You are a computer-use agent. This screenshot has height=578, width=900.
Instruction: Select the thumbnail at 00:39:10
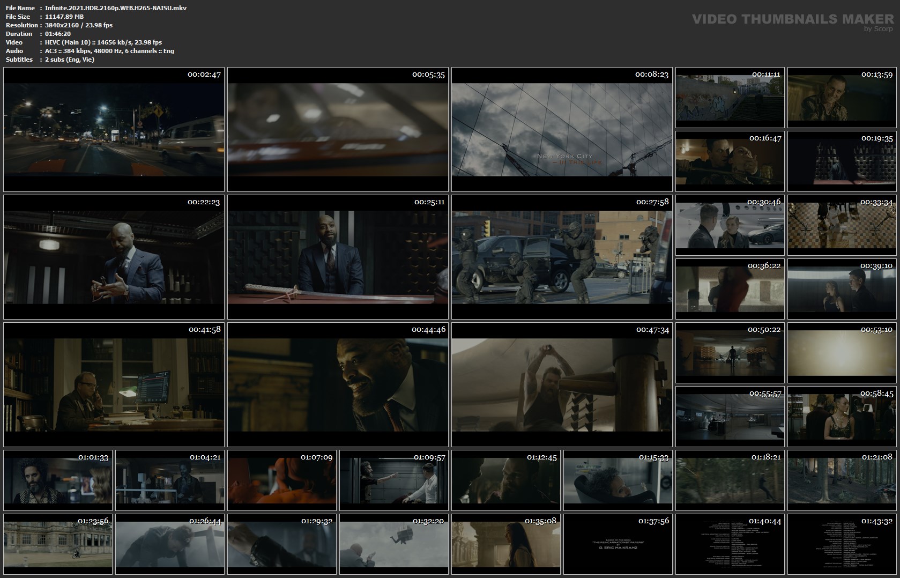pyautogui.click(x=842, y=289)
